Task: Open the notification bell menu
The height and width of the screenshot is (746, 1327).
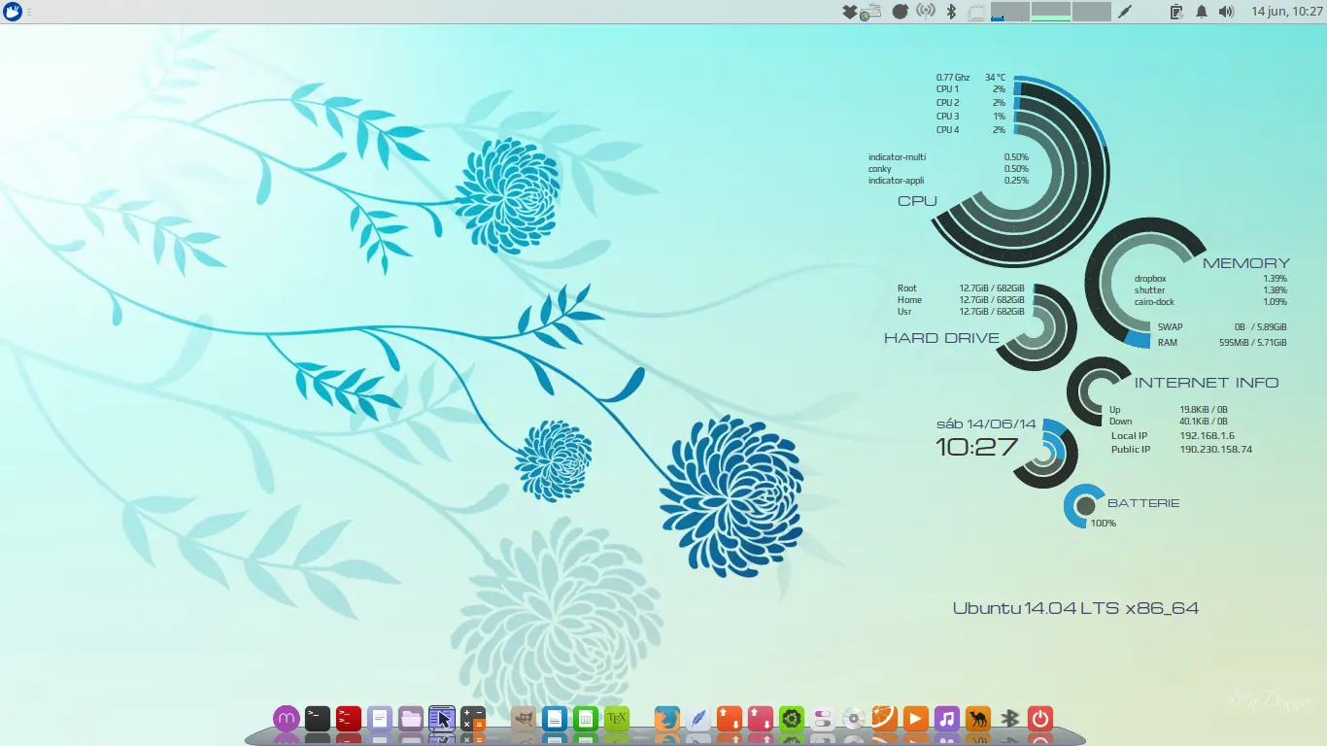Action: (1202, 11)
